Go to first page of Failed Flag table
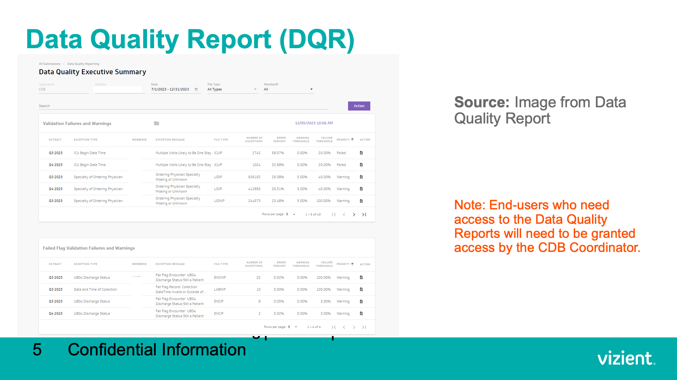This screenshot has height=380, width=677. [x=334, y=327]
